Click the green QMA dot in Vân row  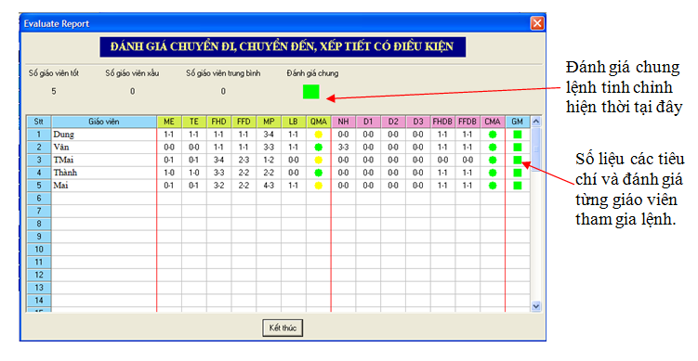coord(318,148)
